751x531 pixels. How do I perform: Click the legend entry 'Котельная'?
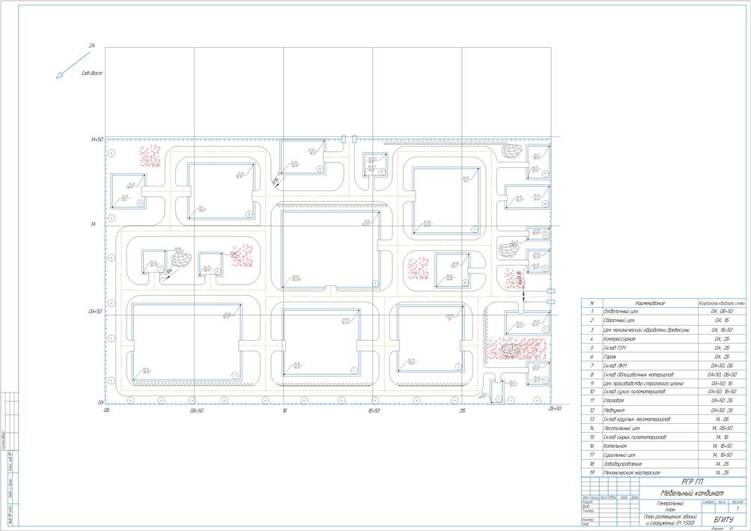(615, 446)
